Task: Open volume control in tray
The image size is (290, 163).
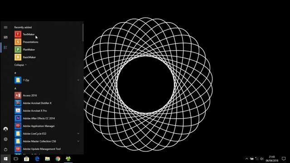Action: pyautogui.click(x=262, y=159)
